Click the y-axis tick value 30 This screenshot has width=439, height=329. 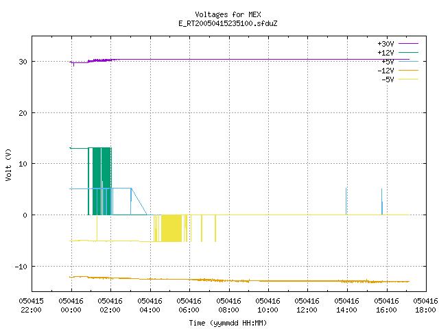(23, 62)
